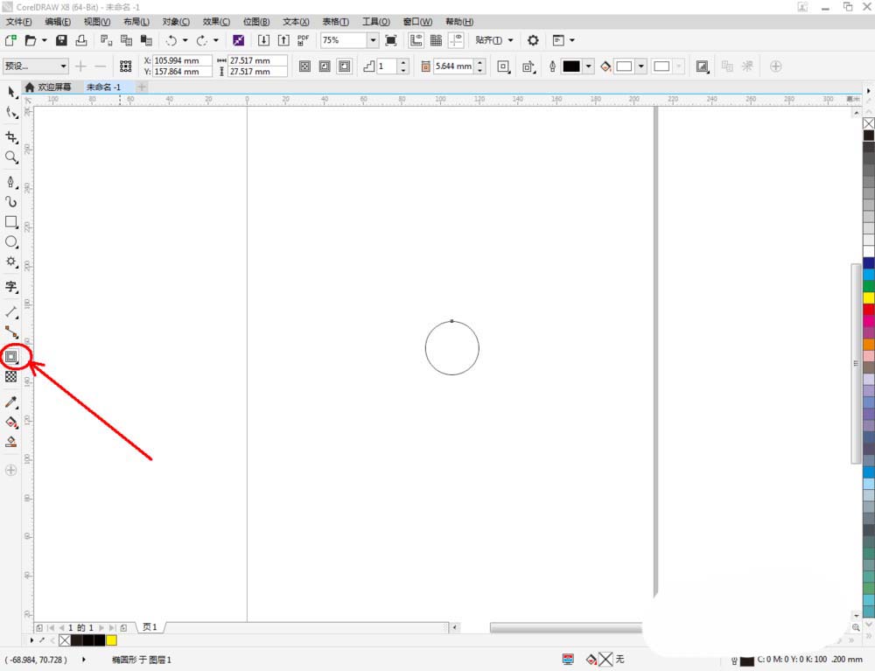This screenshot has height=671, width=875.
Task: Click the Save disk icon
Action: (x=61, y=40)
